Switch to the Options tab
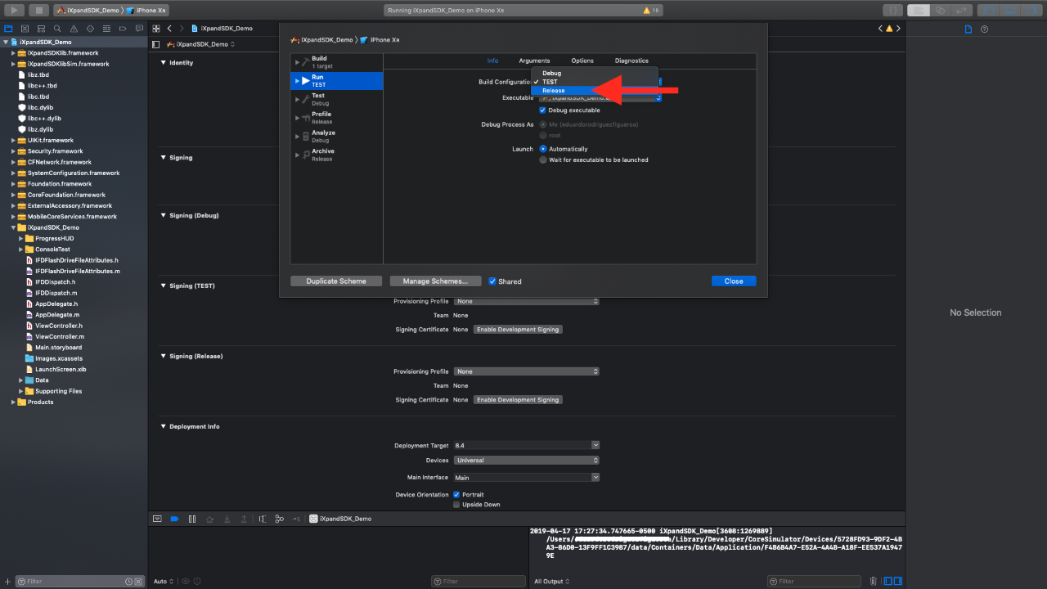This screenshot has height=589, width=1047. (x=582, y=61)
